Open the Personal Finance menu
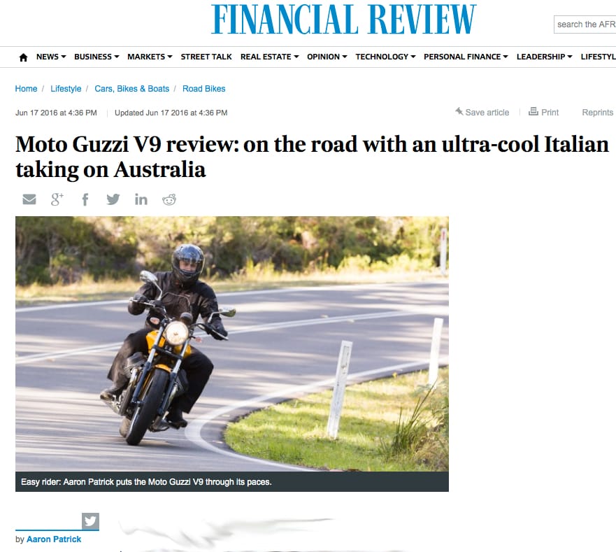The height and width of the screenshot is (552, 616). [x=466, y=57]
